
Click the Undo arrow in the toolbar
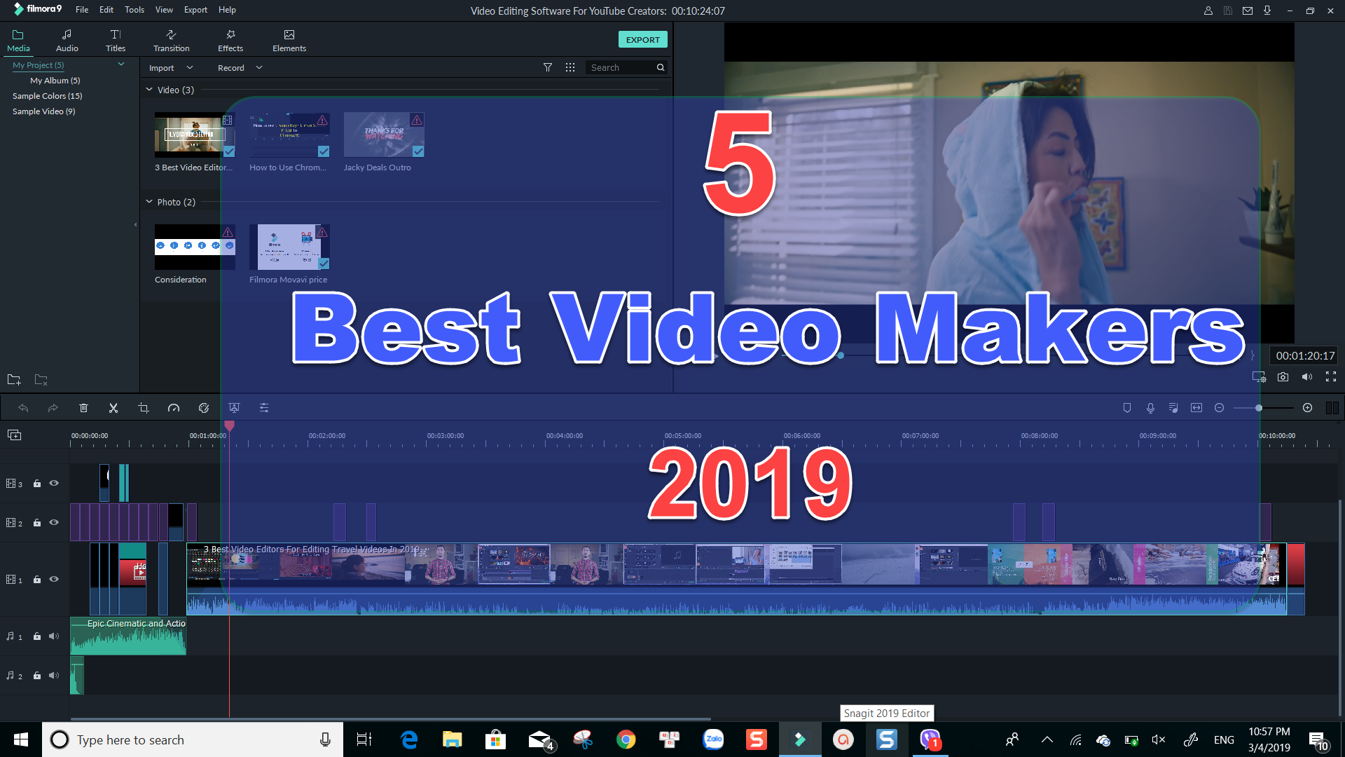[x=23, y=407]
